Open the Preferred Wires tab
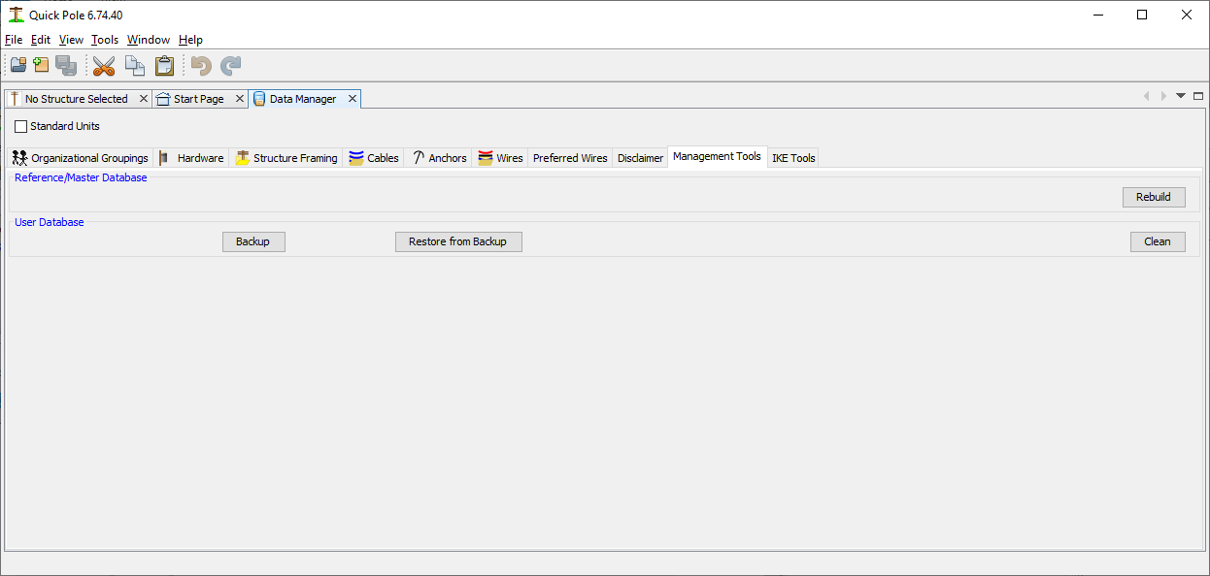Image resolution: width=1210 pixels, height=576 pixels. [570, 158]
